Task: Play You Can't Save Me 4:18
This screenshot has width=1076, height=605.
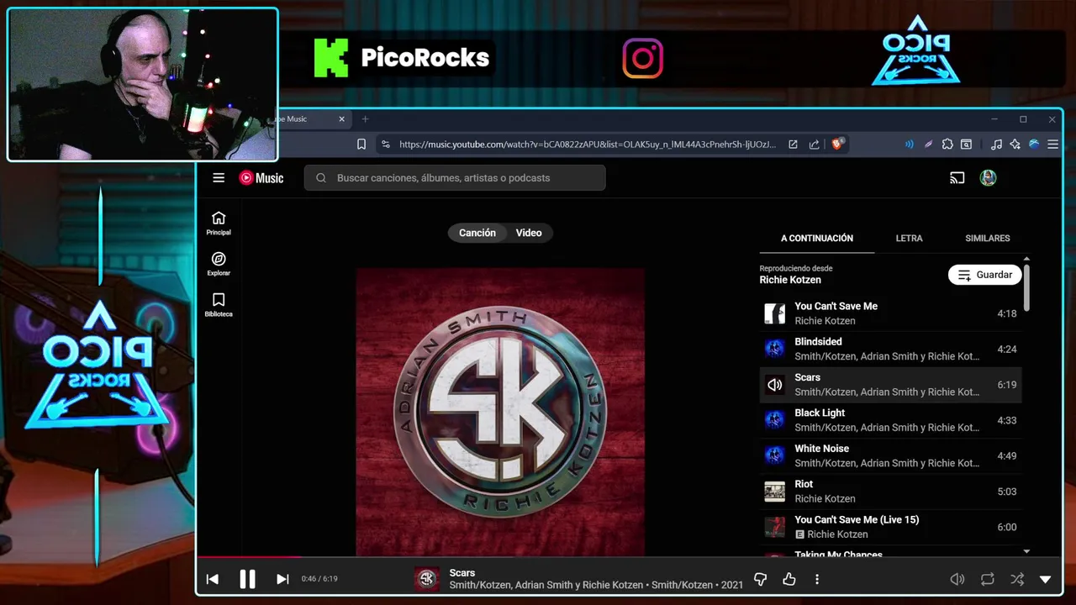Action: 891,313
